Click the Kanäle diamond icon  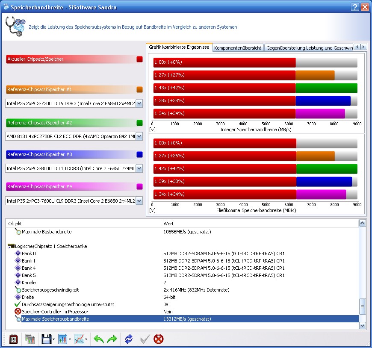[18, 282]
